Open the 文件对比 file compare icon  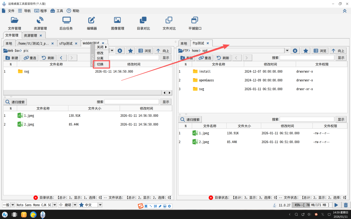tap(169, 23)
